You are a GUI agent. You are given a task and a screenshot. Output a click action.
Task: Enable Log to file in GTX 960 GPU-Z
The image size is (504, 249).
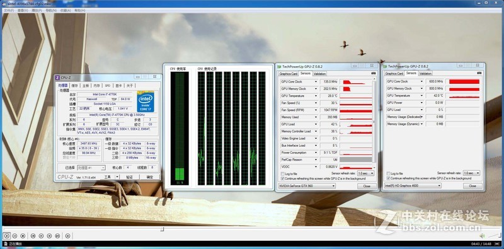pos(282,174)
